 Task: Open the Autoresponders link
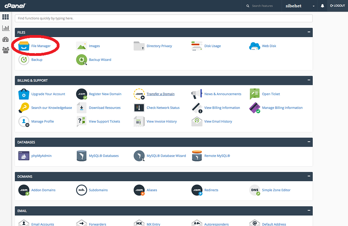[216, 224]
